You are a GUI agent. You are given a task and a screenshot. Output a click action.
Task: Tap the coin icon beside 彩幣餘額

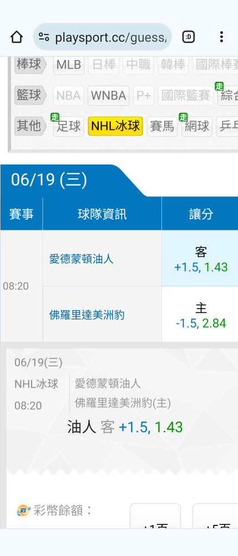click(x=24, y=510)
